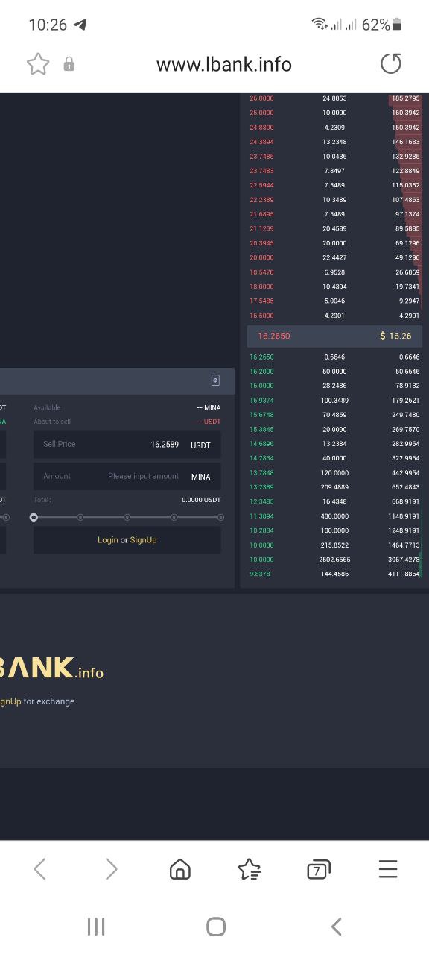Click the SignUp link in sell panel
The width and height of the screenshot is (429, 955).
(143, 540)
